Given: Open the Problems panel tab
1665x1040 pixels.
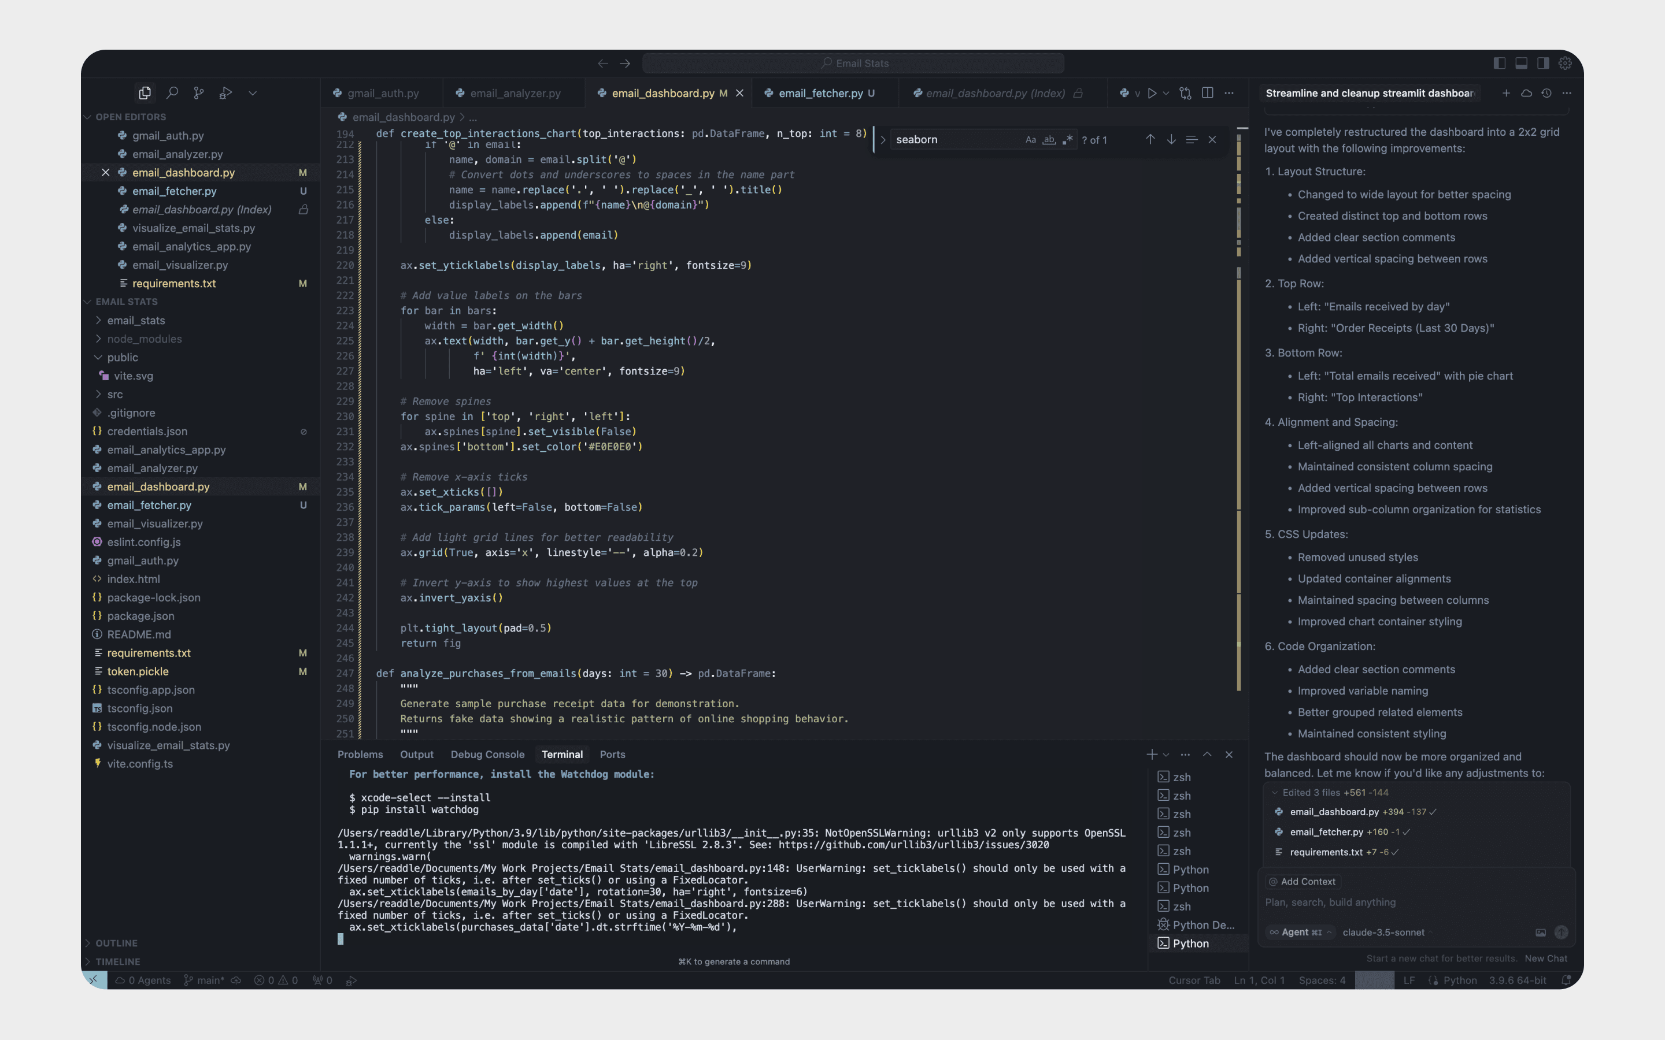Looking at the screenshot, I should point(360,755).
